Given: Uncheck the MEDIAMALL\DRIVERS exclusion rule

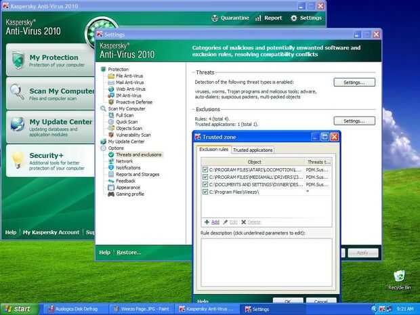Looking at the screenshot, I should point(205,177).
